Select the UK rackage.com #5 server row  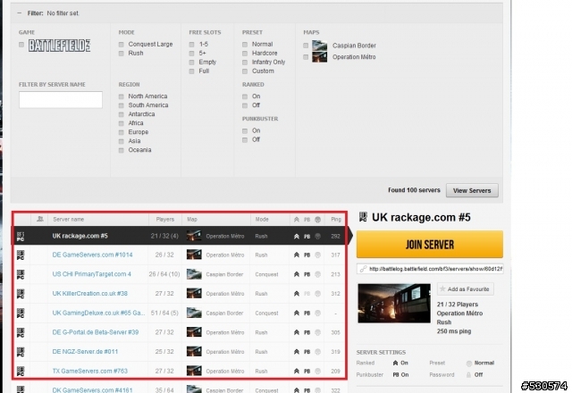pyautogui.click(x=179, y=236)
